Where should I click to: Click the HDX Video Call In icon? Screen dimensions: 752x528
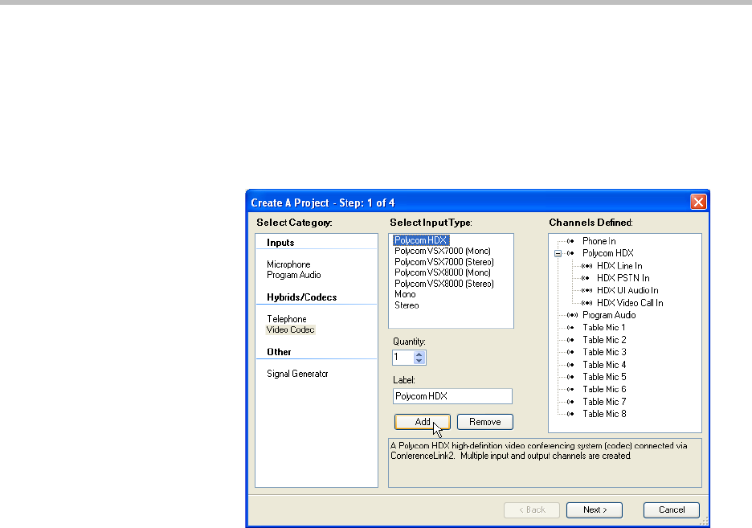(x=586, y=303)
